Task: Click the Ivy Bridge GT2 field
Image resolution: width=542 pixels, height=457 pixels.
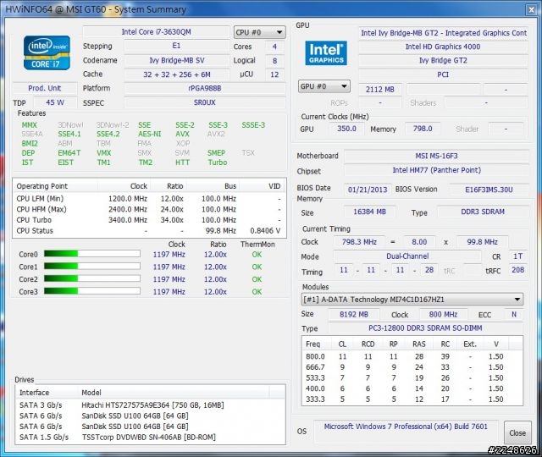Action: click(443, 60)
